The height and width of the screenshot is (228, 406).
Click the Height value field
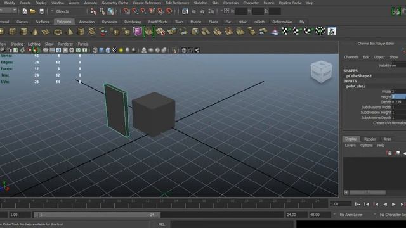399,97
